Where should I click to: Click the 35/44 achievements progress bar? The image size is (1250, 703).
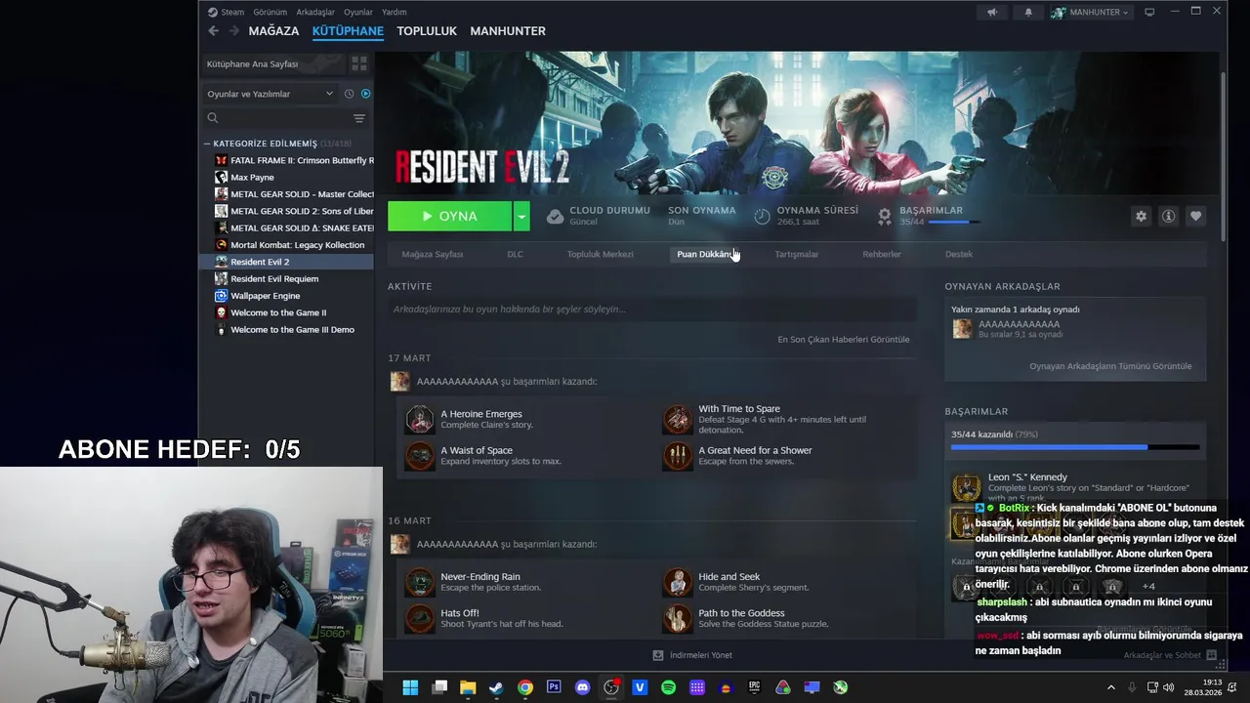pyautogui.click(x=1075, y=447)
